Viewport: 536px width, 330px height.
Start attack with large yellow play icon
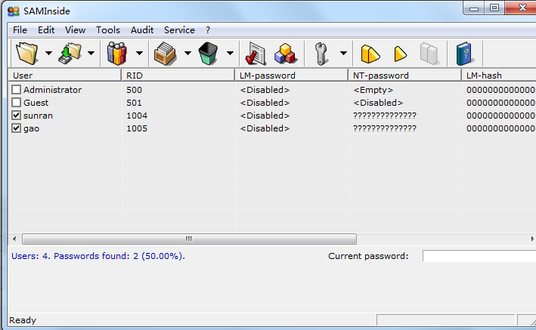coord(370,54)
